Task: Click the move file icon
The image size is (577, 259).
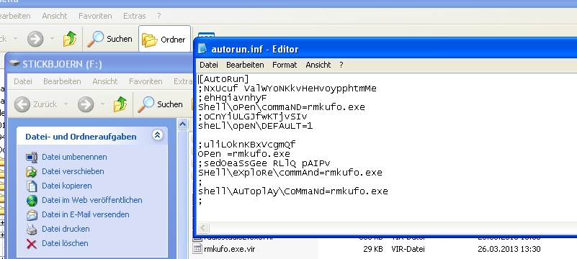Action: (x=32, y=171)
